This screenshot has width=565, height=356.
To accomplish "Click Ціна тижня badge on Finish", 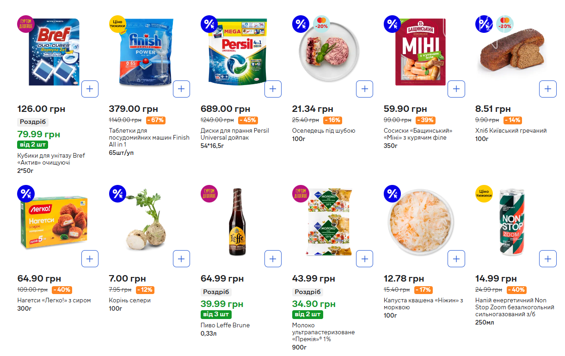I will click(117, 24).
